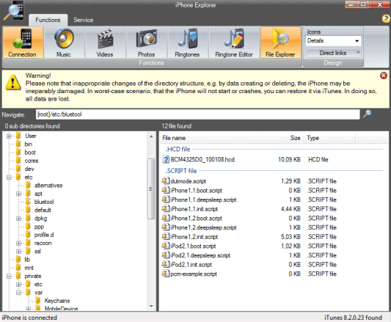
Task: Dismiss the warning with red close icon
Action: (x=383, y=76)
